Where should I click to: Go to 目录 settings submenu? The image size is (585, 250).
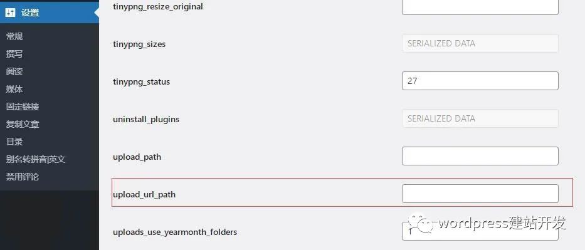(14, 142)
